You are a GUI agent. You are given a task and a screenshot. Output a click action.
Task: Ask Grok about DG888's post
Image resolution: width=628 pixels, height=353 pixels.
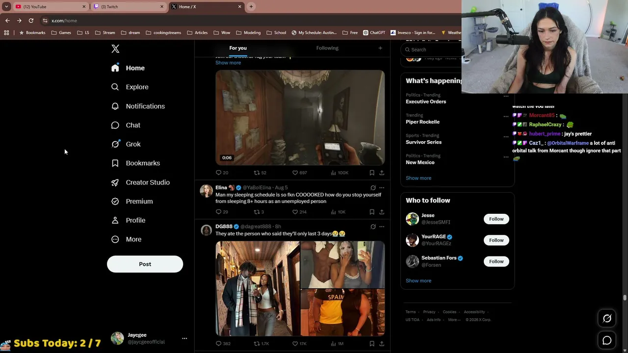(x=373, y=227)
